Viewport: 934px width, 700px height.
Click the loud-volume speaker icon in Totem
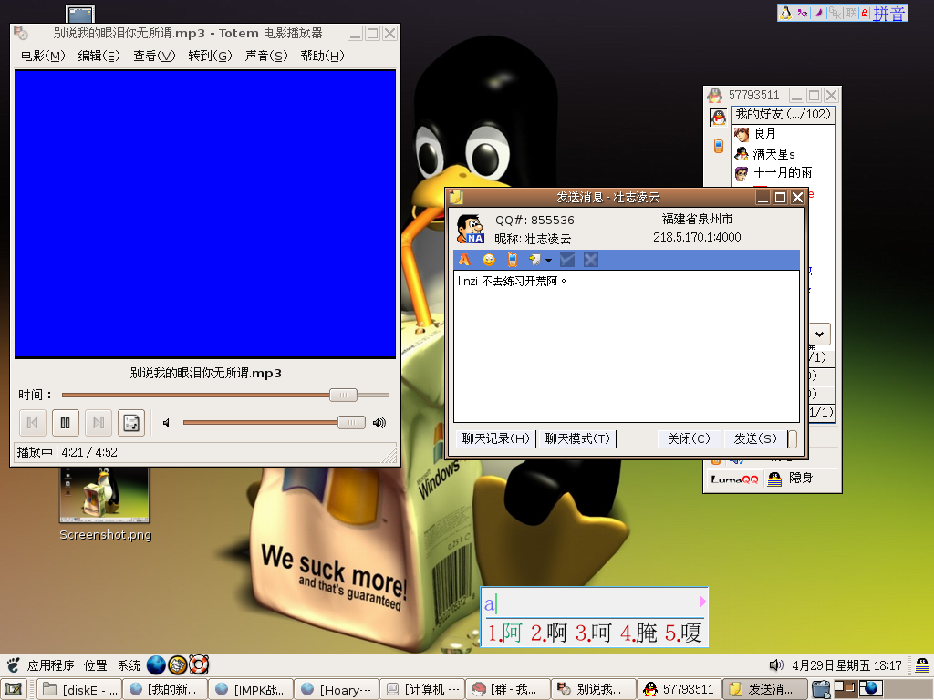(x=379, y=423)
